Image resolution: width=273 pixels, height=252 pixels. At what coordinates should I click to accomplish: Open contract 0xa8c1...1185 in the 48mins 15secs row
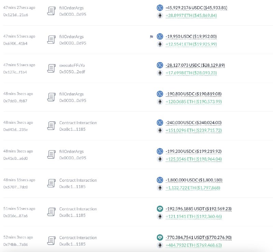pyautogui.click(x=72, y=187)
